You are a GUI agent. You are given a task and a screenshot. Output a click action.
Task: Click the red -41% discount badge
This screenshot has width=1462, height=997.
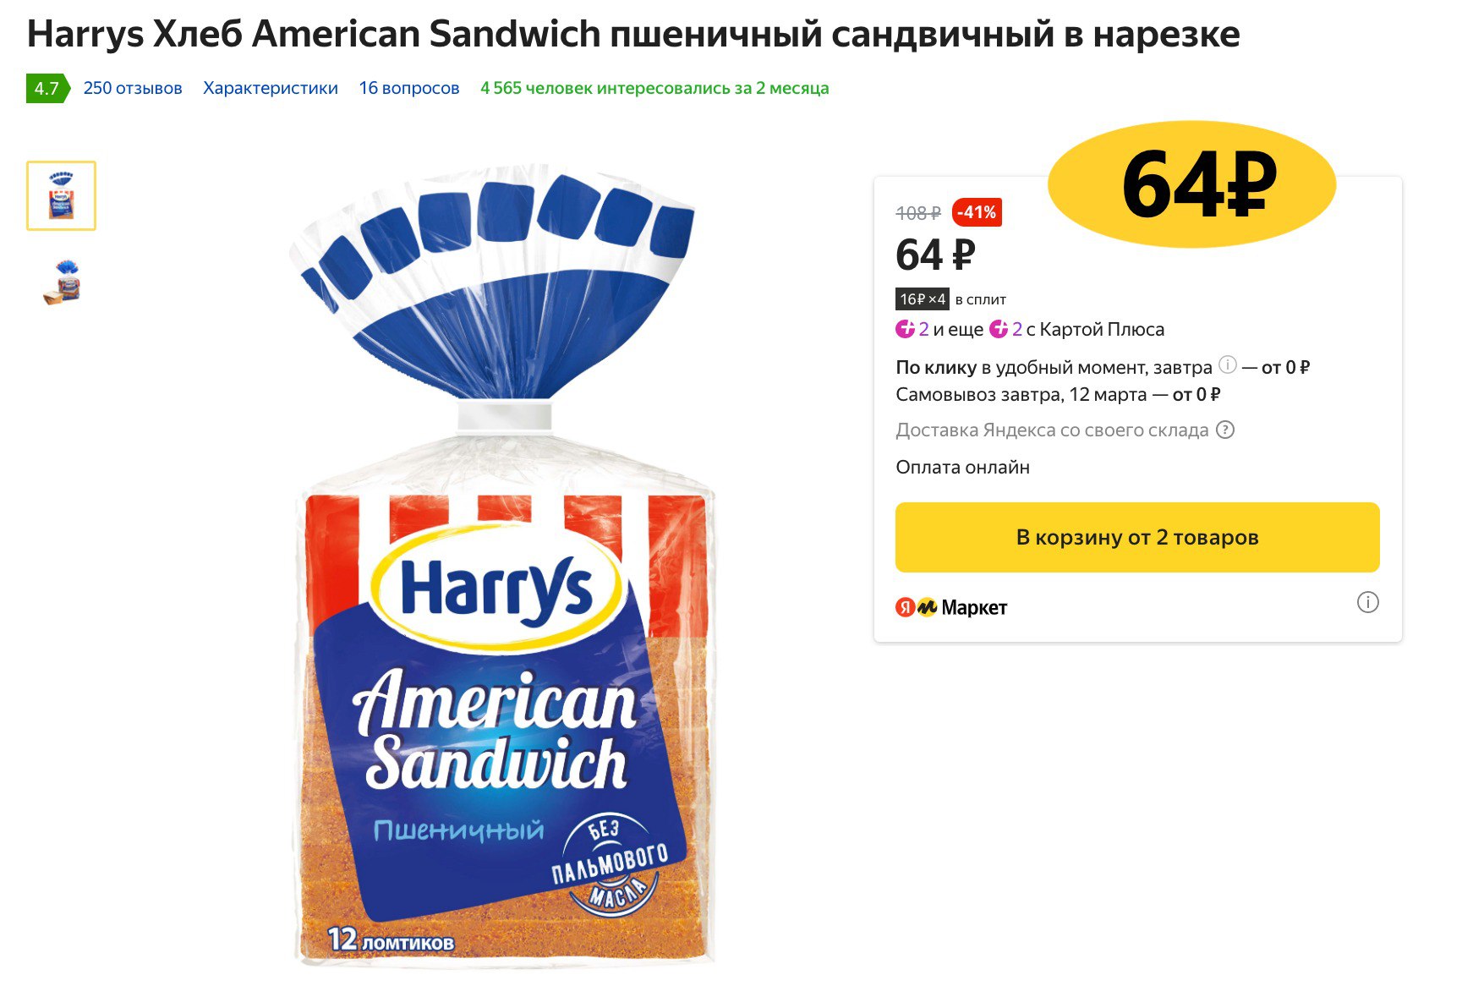pos(977,212)
